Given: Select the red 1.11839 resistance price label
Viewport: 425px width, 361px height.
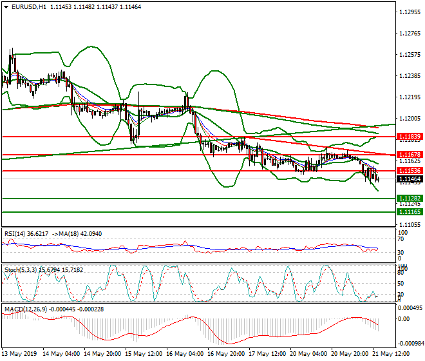Looking at the screenshot, I should [410, 137].
